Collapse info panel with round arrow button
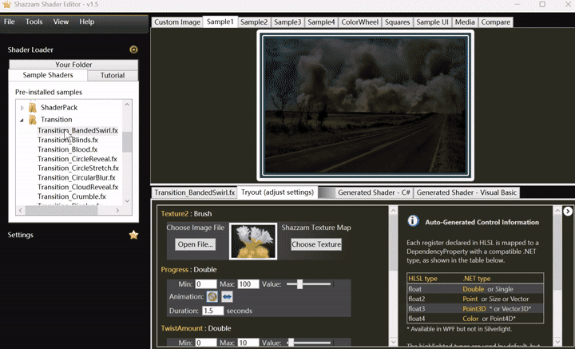This screenshot has height=349, width=575. (x=568, y=211)
